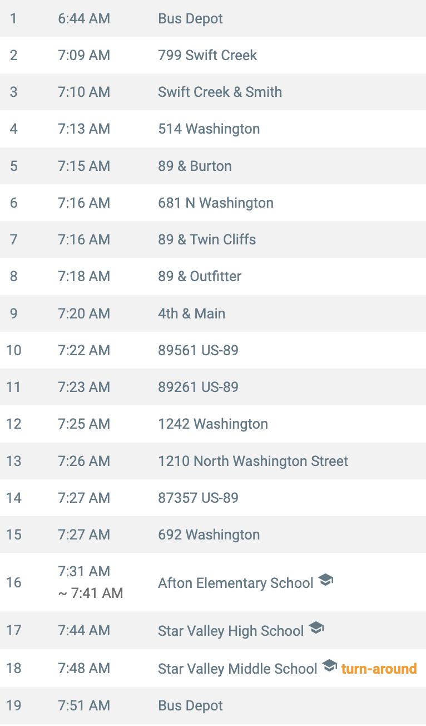
Task: Select the 4th & Main stop
Action: coord(213,313)
